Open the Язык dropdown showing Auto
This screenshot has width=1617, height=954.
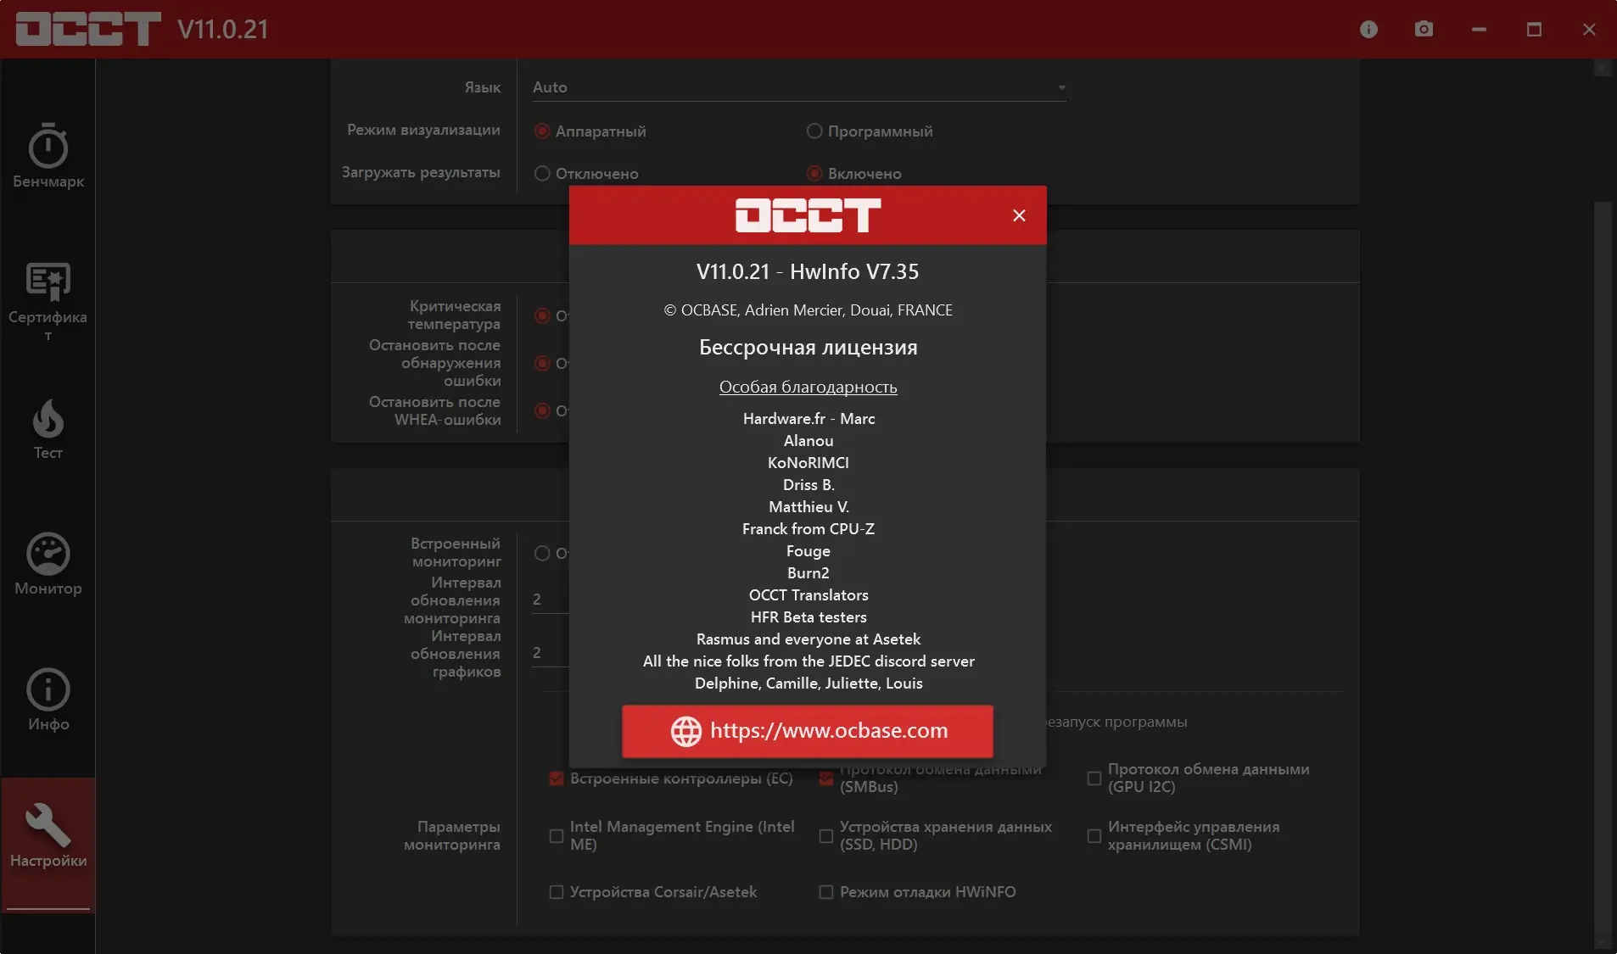(797, 86)
